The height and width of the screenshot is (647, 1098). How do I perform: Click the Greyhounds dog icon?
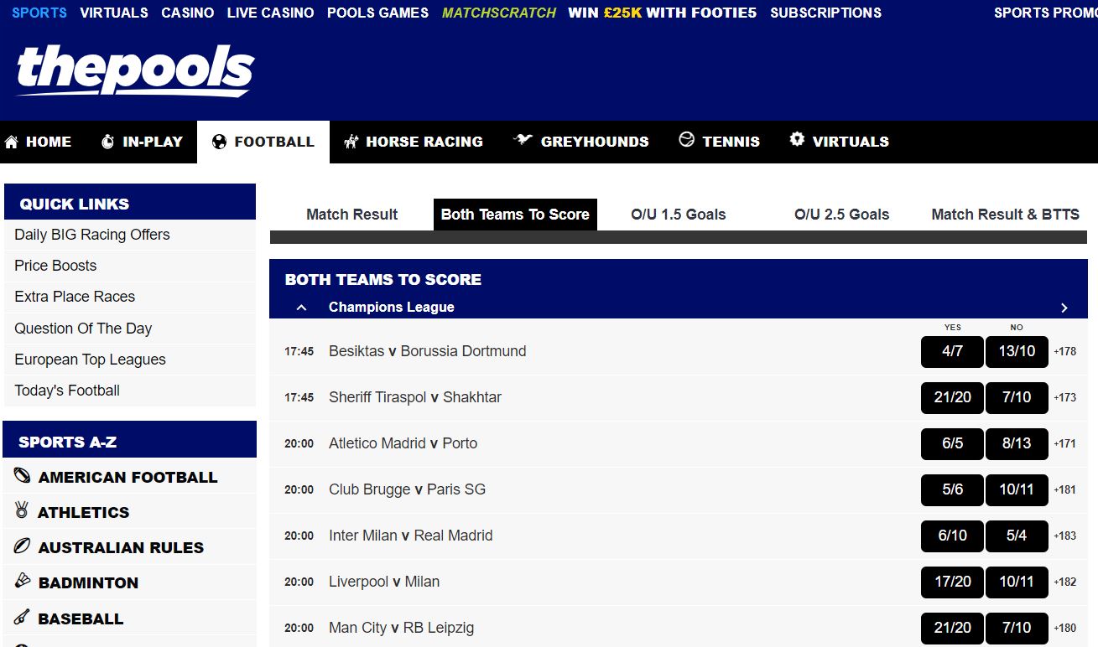523,140
